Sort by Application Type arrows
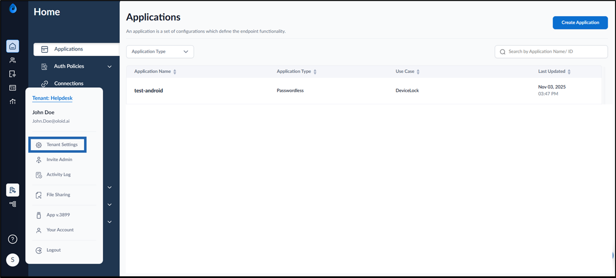 315,72
